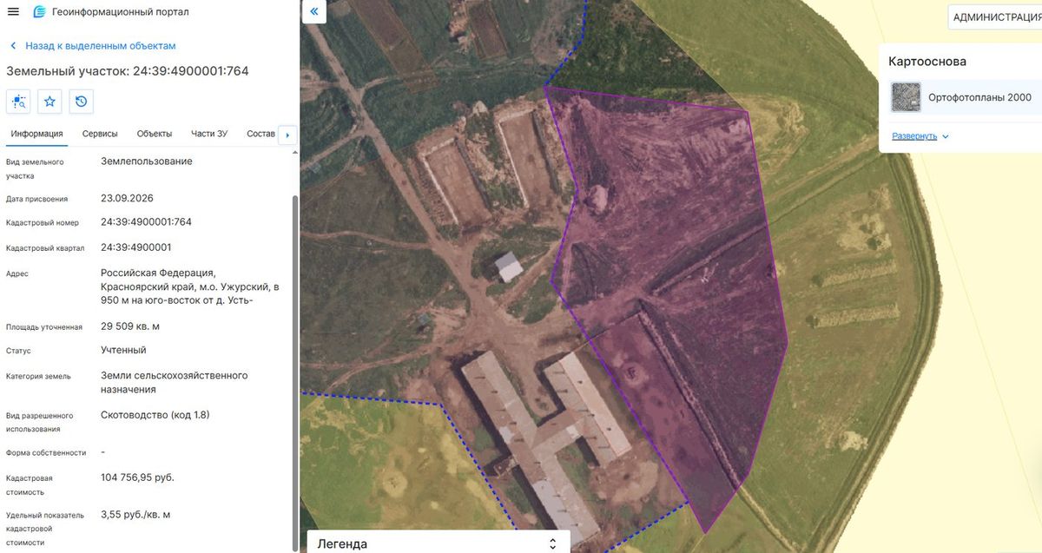Open the Части ЗУ tab

[x=209, y=134]
